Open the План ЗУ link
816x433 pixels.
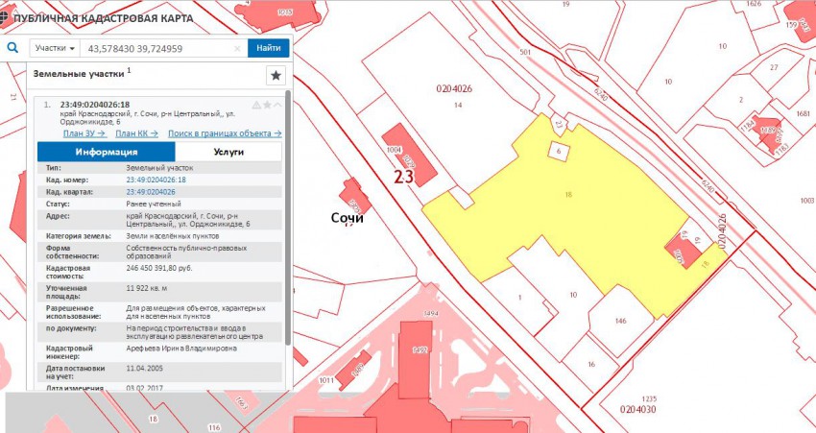(84, 133)
